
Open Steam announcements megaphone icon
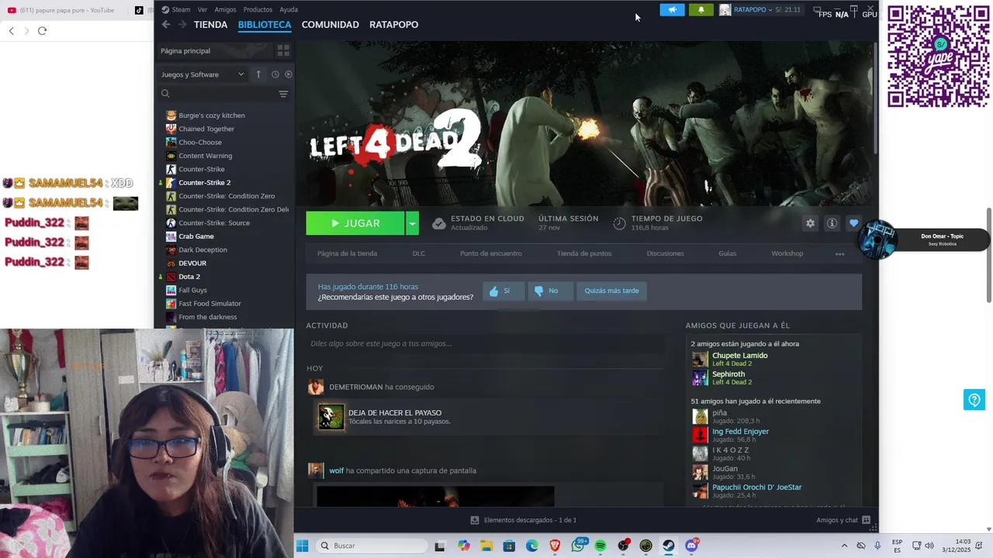tap(672, 10)
